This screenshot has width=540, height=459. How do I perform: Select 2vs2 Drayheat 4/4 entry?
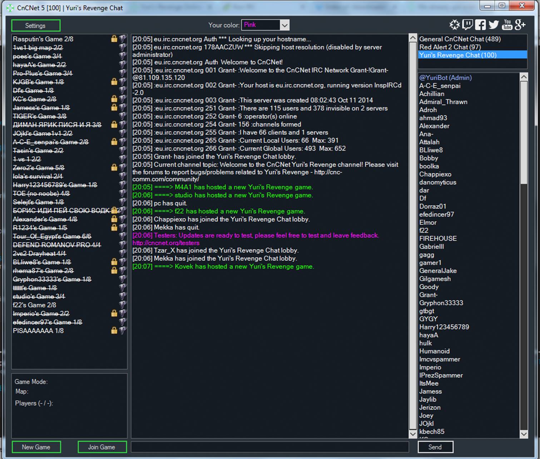coord(69,253)
